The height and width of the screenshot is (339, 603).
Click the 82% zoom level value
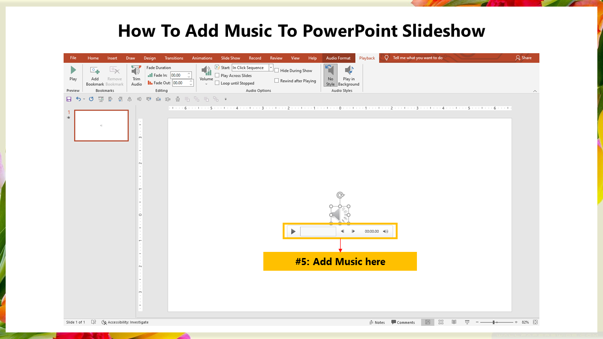[525, 323]
